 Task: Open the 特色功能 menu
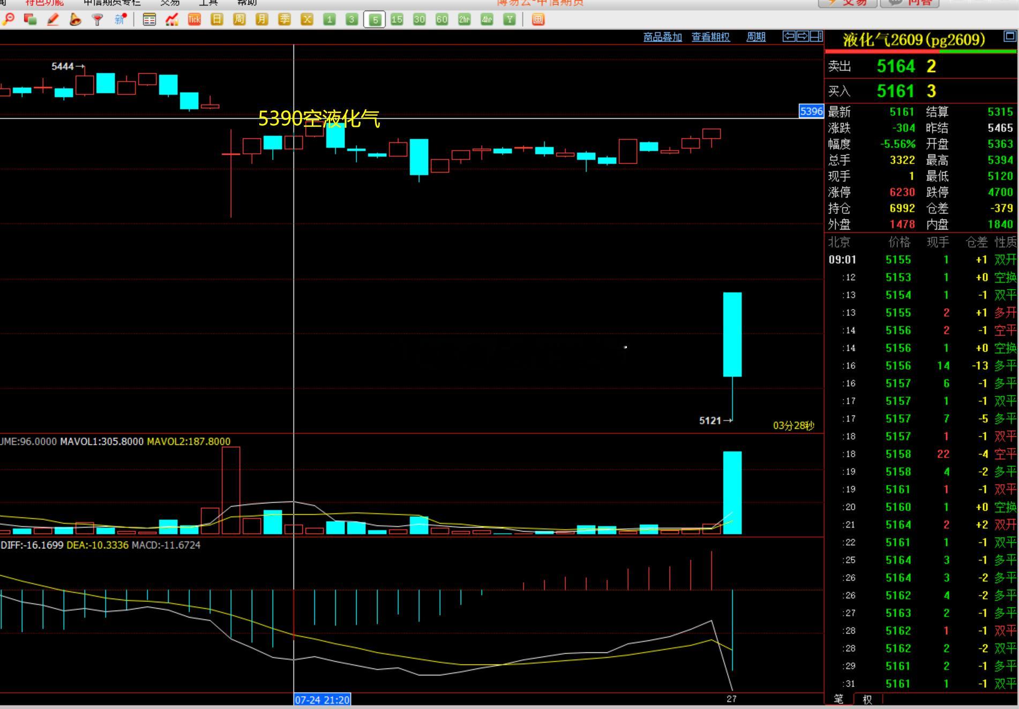tap(44, 3)
